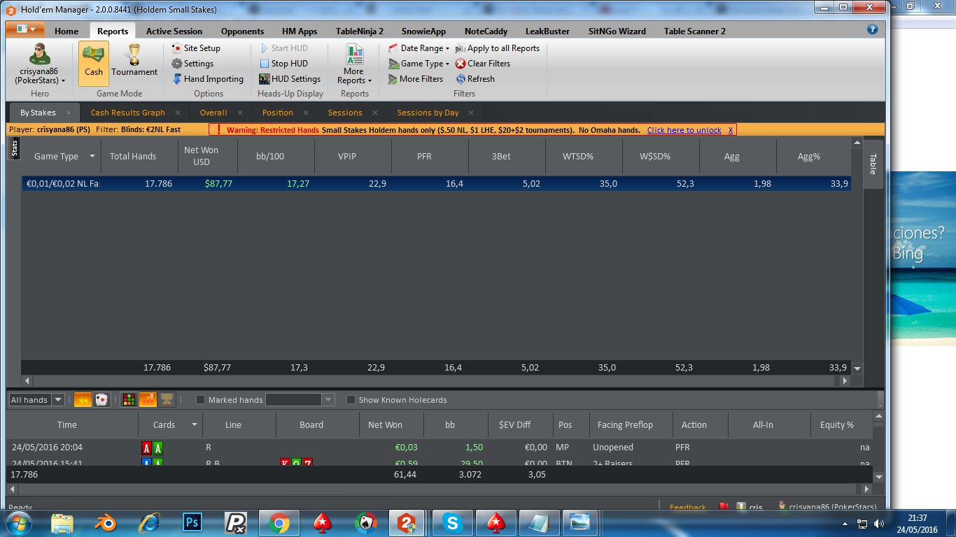Open HUD Settings
956x537 pixels.
pos(290,79)
